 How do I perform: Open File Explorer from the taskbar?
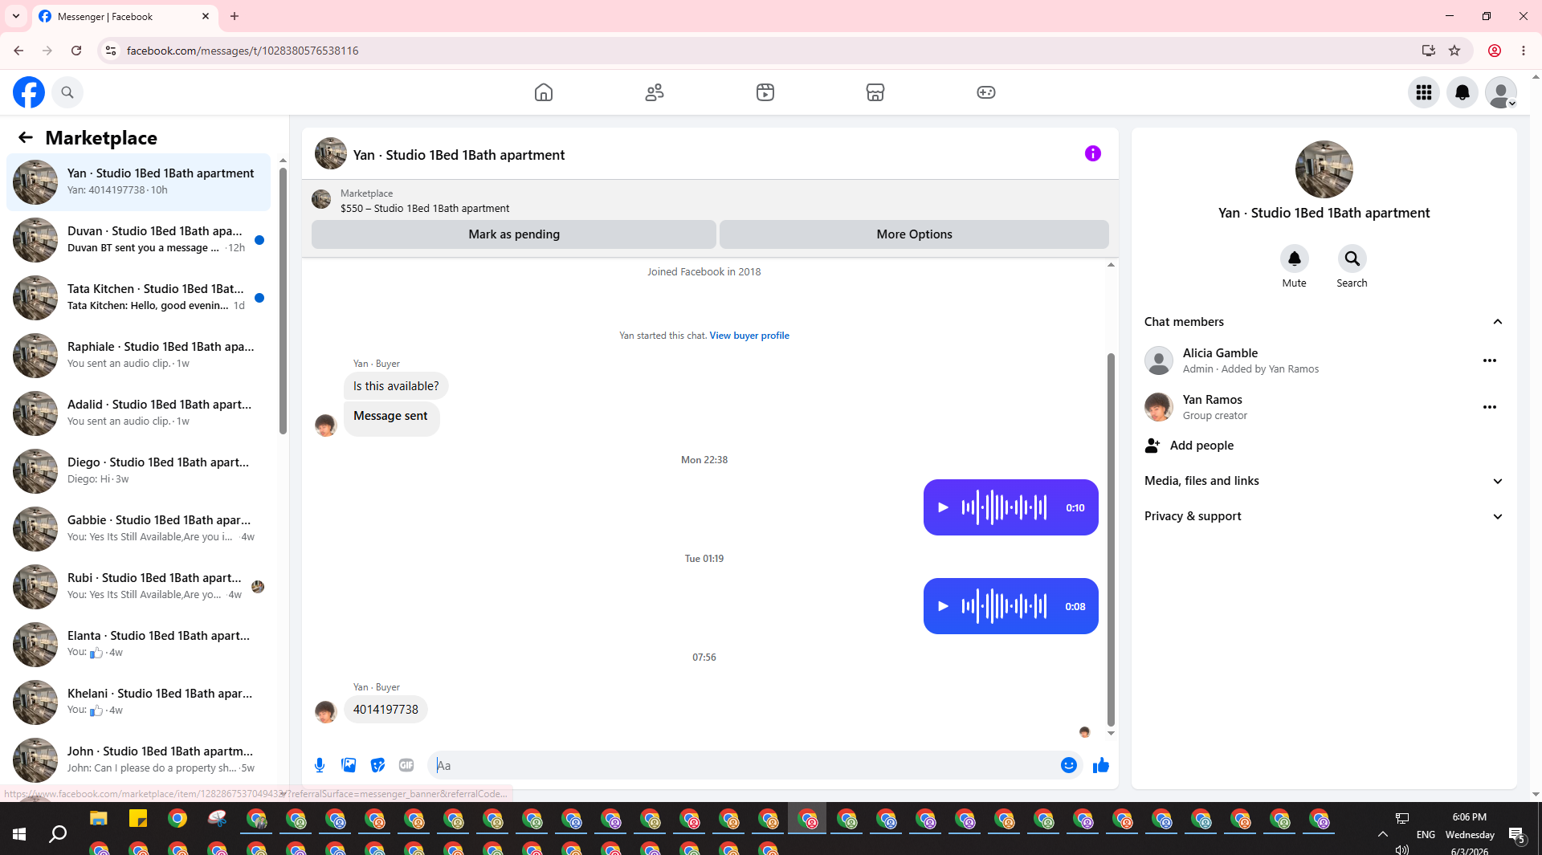pos(98,819)
